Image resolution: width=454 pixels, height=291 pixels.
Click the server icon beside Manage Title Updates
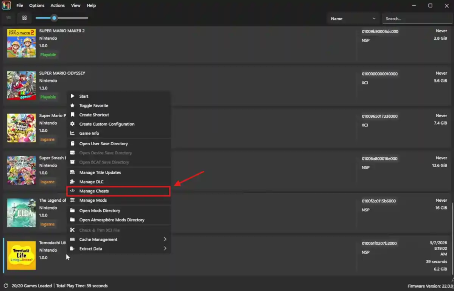pyautogui.click(x=72, y=172)
